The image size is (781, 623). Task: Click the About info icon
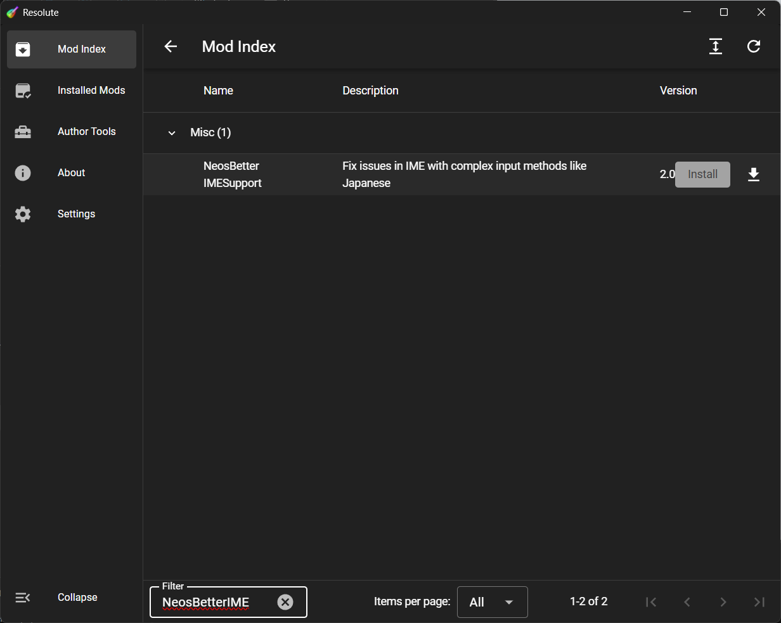23,173
